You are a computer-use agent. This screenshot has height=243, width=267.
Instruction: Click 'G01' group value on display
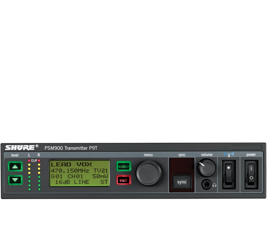point(57,176)
